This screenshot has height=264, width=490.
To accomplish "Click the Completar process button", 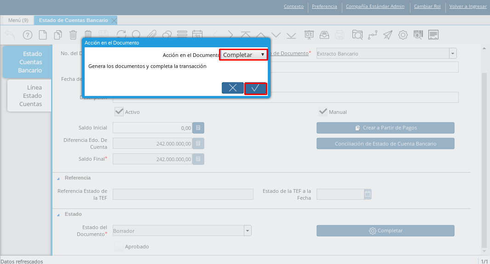I will pyautogui.click(x=385, y=230).
